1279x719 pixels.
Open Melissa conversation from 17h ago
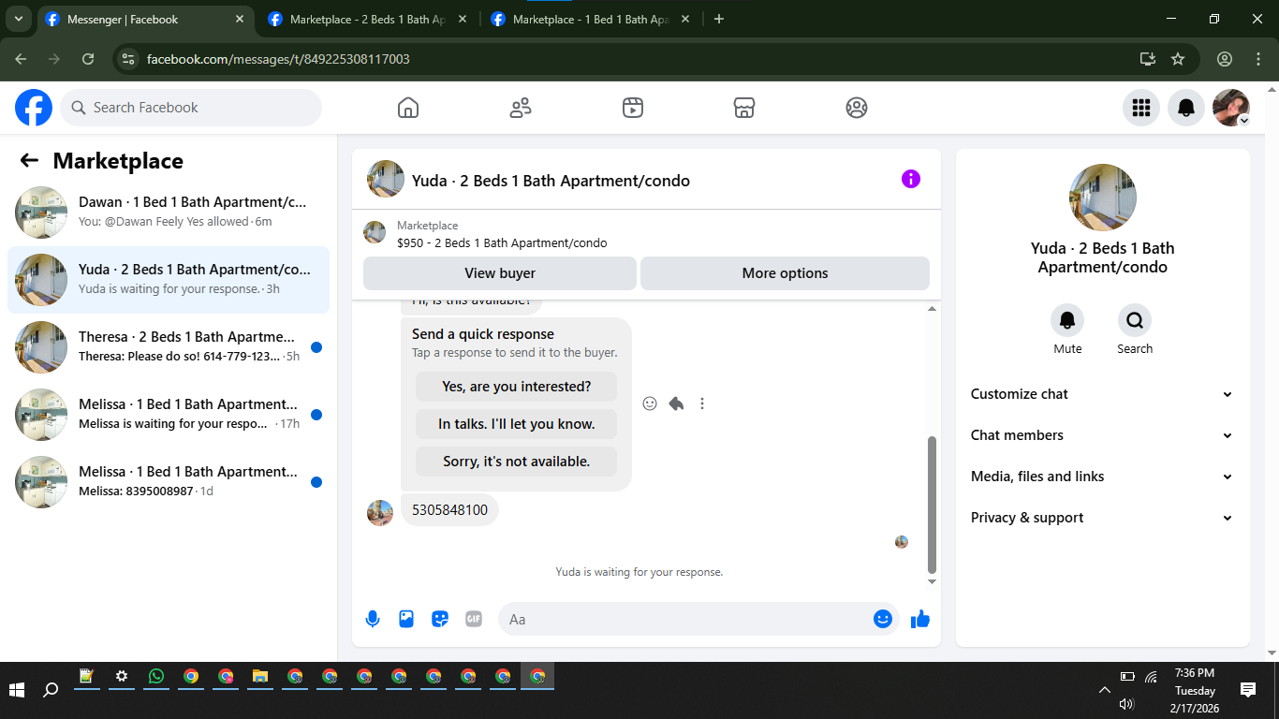[x=169, y=415]
